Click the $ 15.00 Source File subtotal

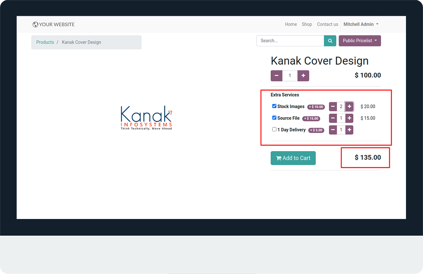(x=368, y=118)
